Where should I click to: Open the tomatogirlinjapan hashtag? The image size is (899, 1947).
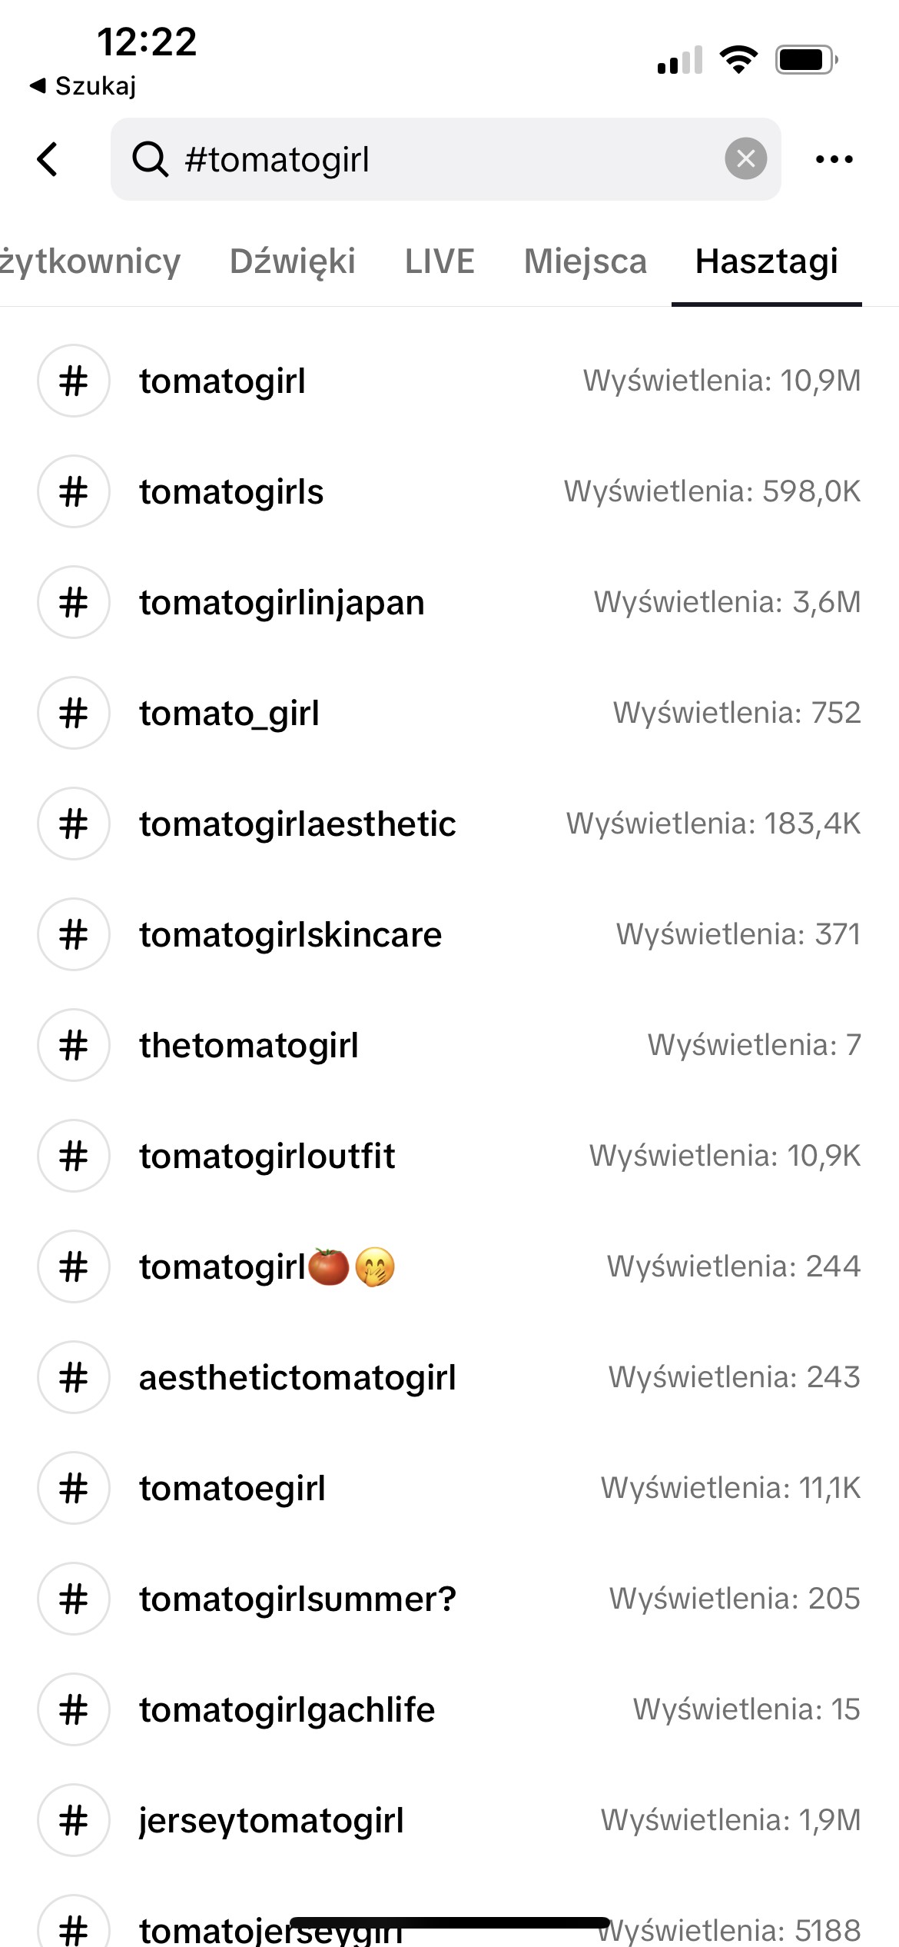point(282,603)
